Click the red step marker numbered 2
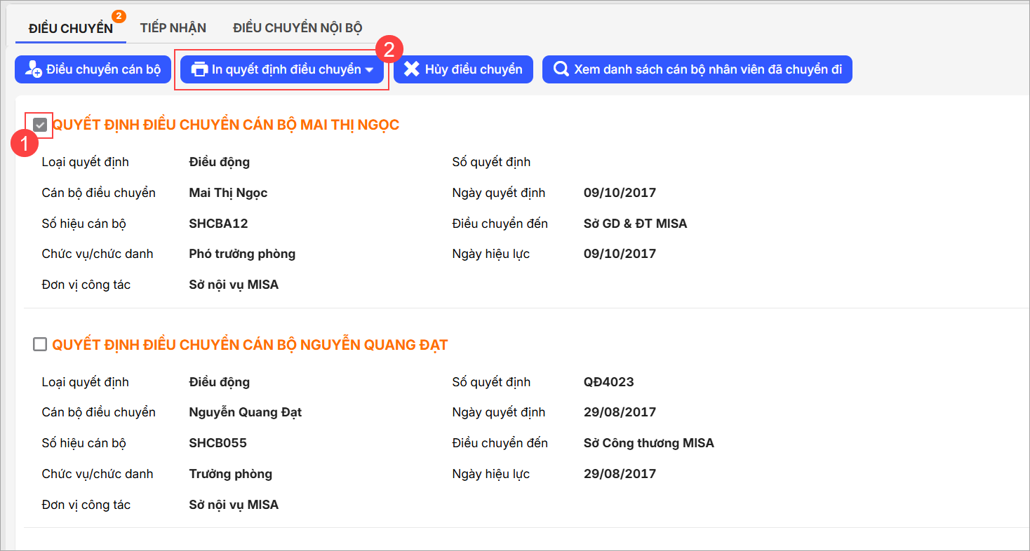This screenshot has height=551, width=1030. tap(389, 50)
